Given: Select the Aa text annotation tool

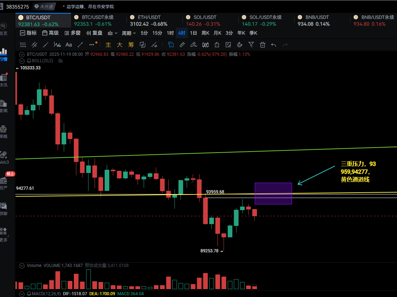Looking at the screenshot, I should (x=69, y=45).
